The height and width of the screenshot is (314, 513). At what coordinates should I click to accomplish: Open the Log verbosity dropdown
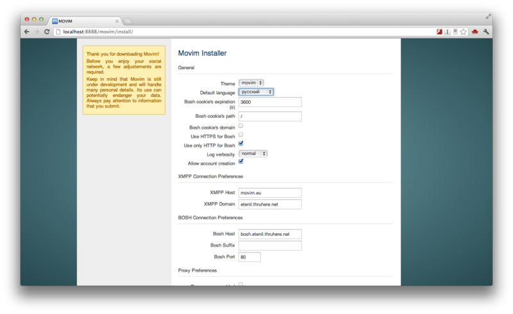253,153
